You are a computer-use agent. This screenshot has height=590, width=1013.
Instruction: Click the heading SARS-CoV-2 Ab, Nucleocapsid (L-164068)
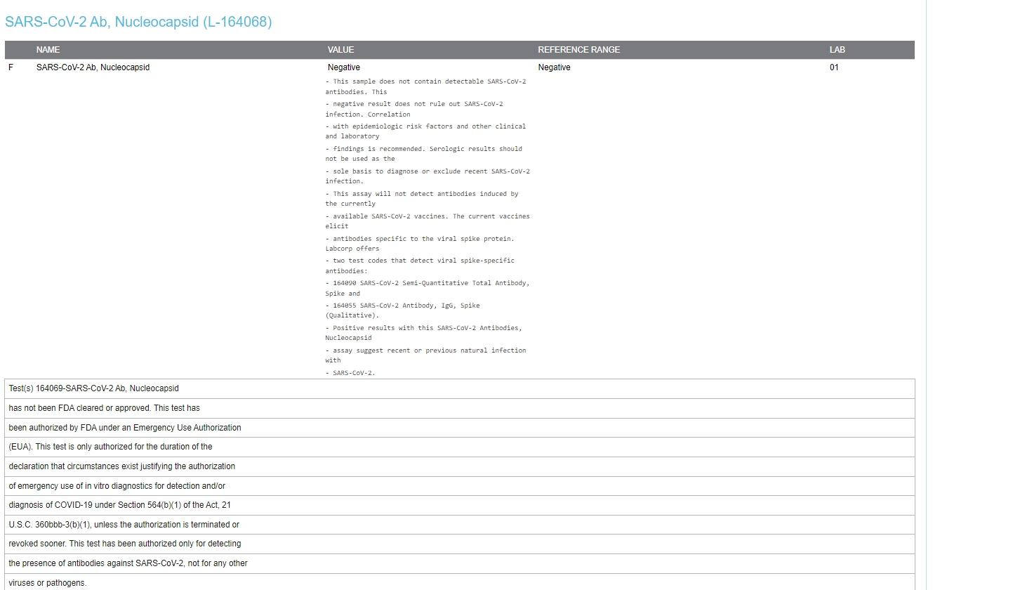138,22
